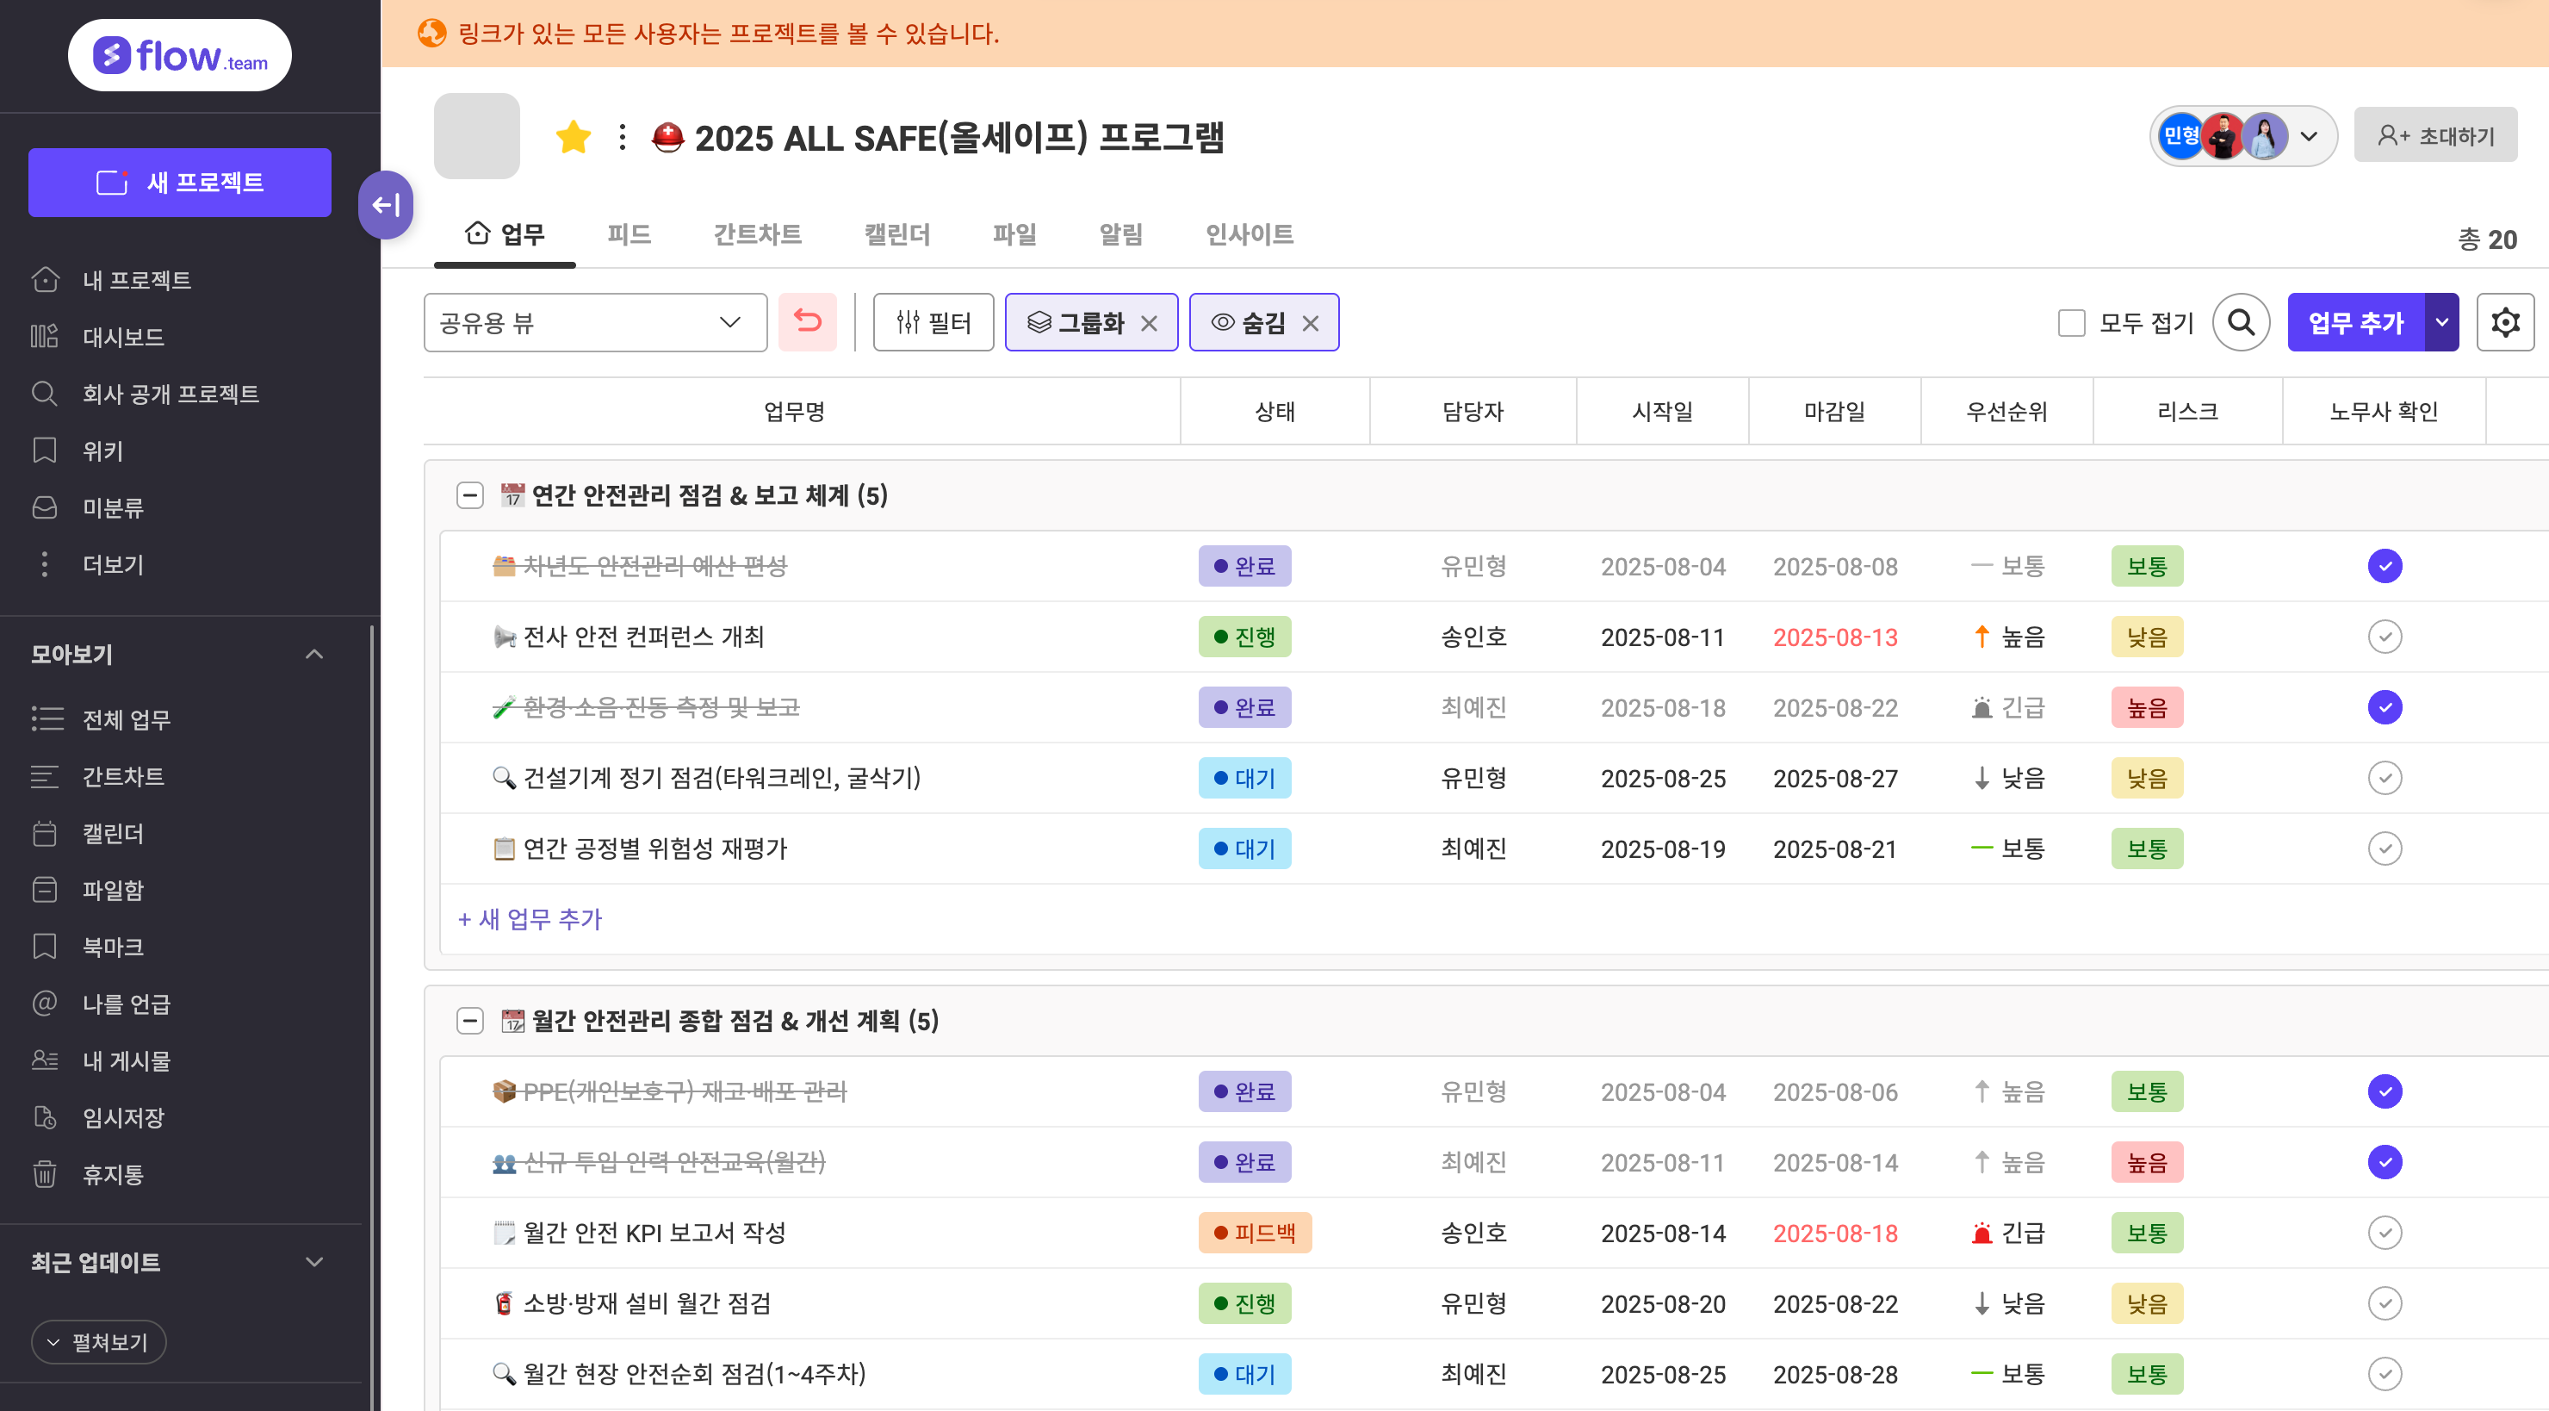The height and width of the screenshot is (1411, 2549).
Task: Switch to the 캘린더 tab
Action: pyautogui.click(x=897, y=234)
